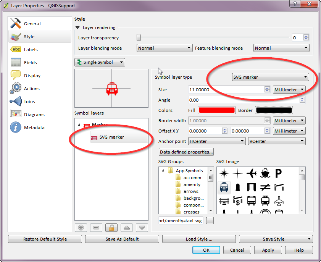Click Restore Default Style

(x=45, y=239)
